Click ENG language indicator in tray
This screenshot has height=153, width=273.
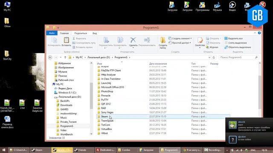253,150
